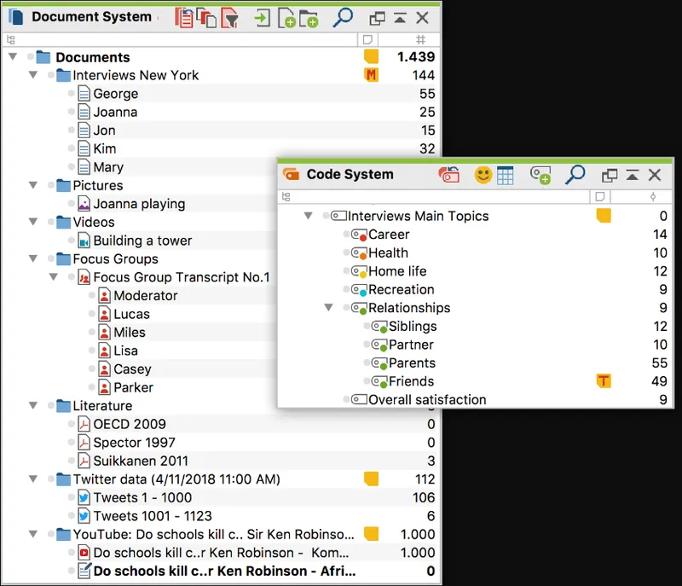Image resolution: width=682 pixels, height=586 pixels.
Task: Open search in the Document System panel
Action: 344,18
